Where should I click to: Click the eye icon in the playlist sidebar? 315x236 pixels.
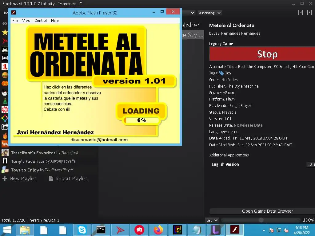5,23
